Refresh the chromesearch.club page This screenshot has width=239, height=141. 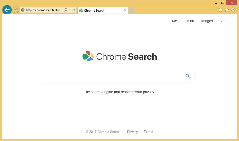[74, 10]
